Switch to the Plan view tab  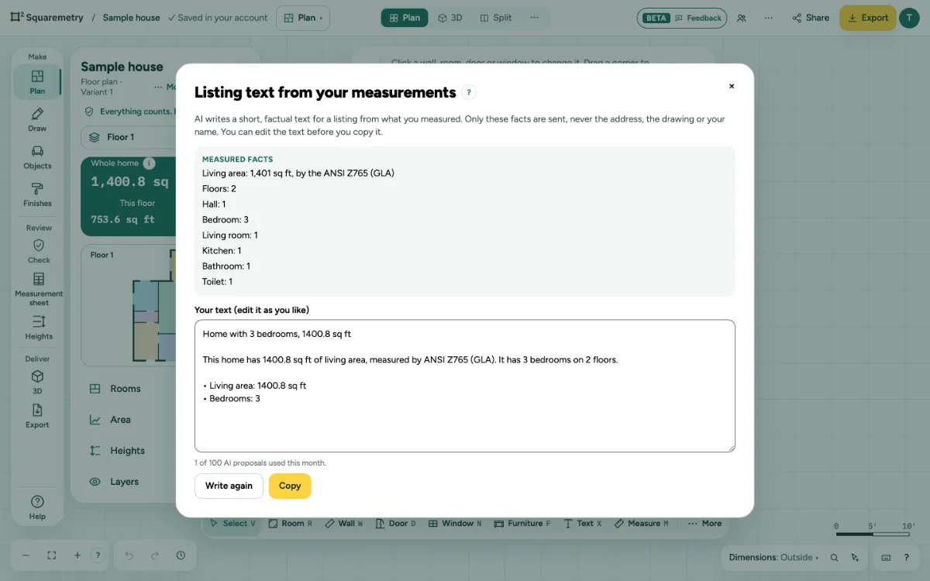pyautogui.click(x=405, y=18)
